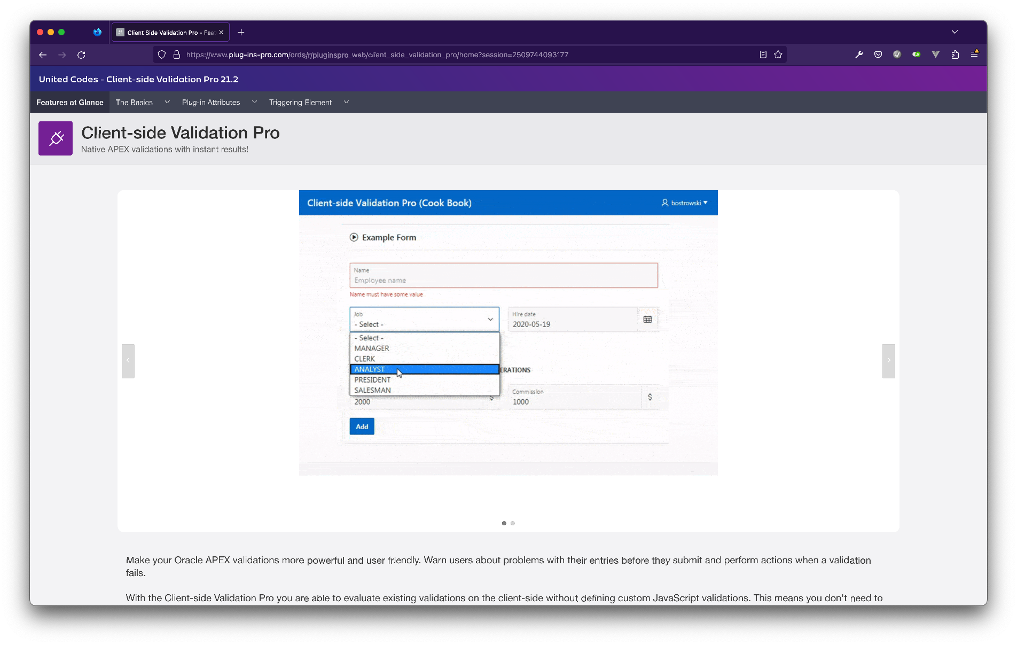This screenshot has height=645, width=1017.
Task: Click the browser forward arrow
Action: pyautogui.click(x=62, y=55)
